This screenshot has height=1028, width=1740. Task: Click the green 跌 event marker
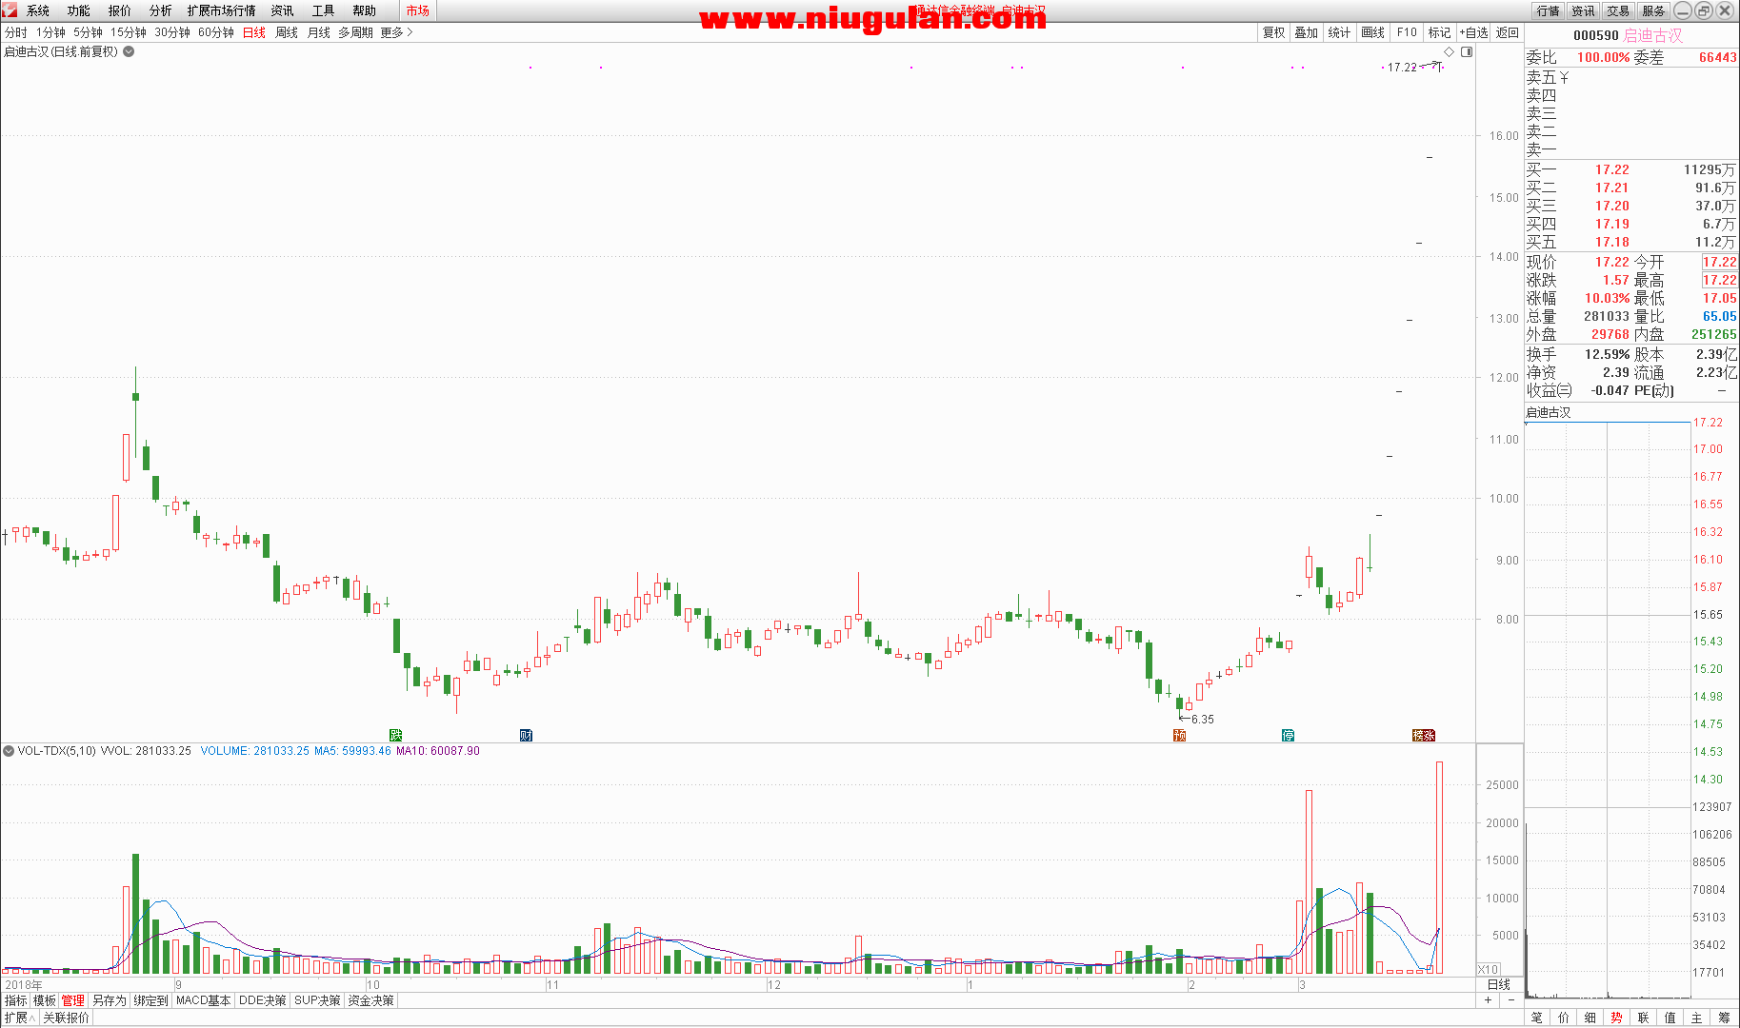click(x=396, y=735)
